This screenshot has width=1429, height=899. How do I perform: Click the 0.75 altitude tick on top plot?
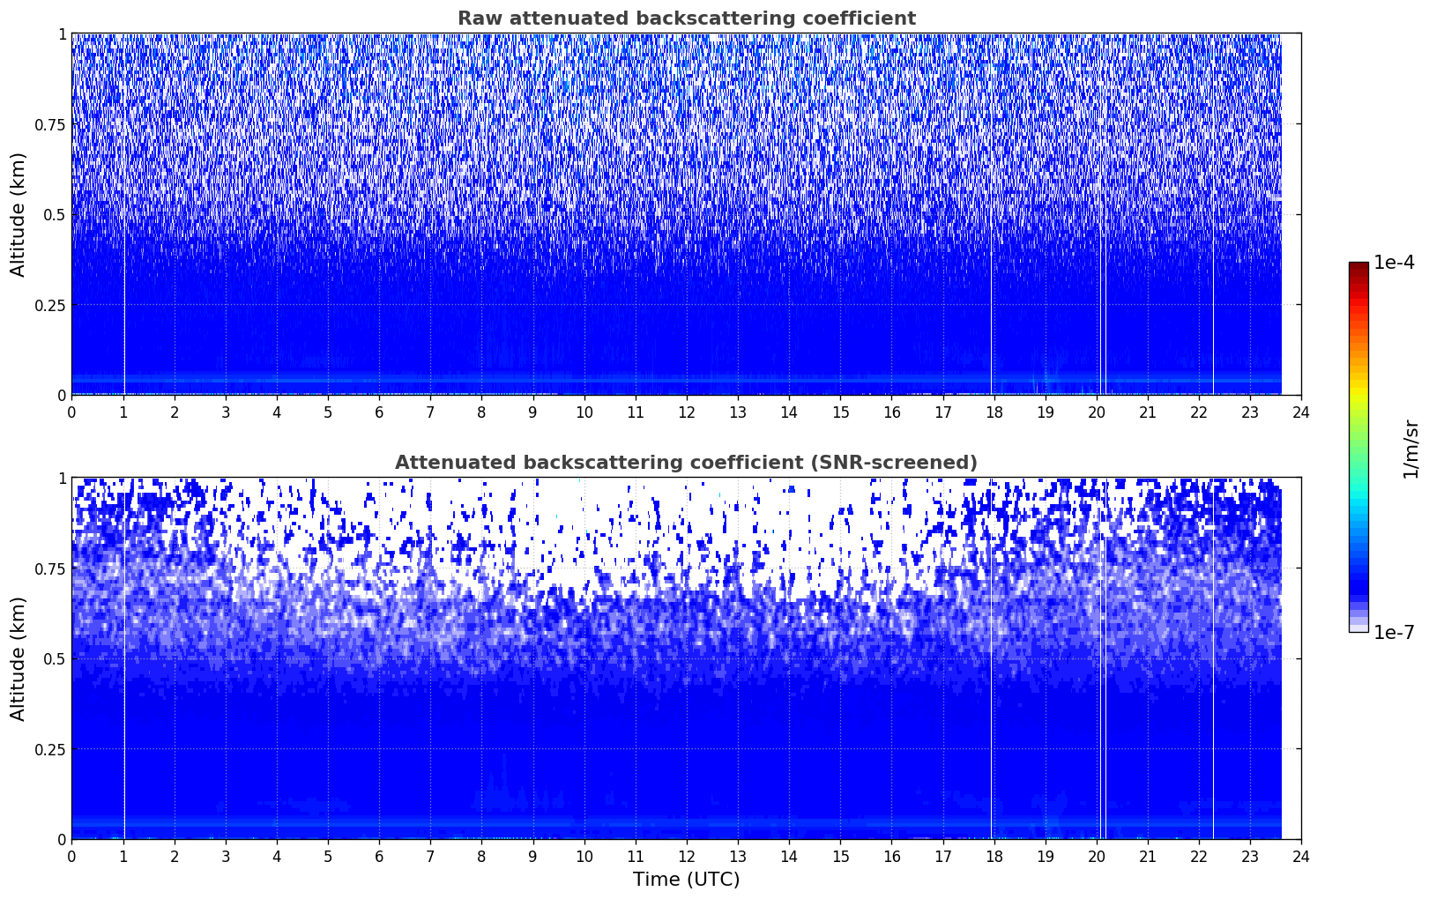tap(51, 124)
